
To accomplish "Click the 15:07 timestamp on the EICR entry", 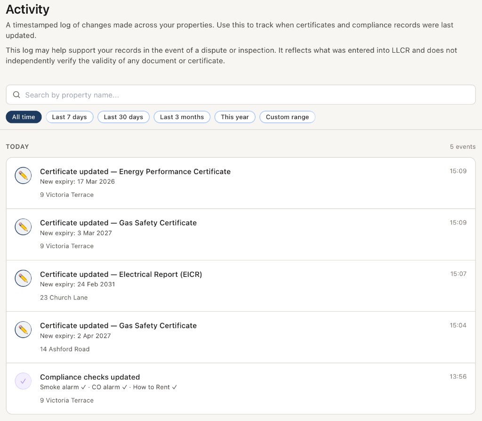I will coord(458,274).
